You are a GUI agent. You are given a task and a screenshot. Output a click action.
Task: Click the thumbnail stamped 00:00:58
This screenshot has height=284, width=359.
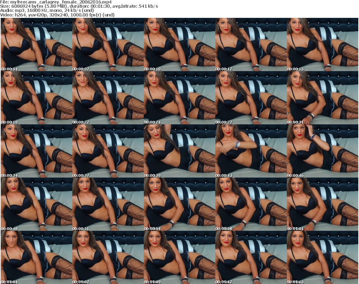(x=251, y=204)
